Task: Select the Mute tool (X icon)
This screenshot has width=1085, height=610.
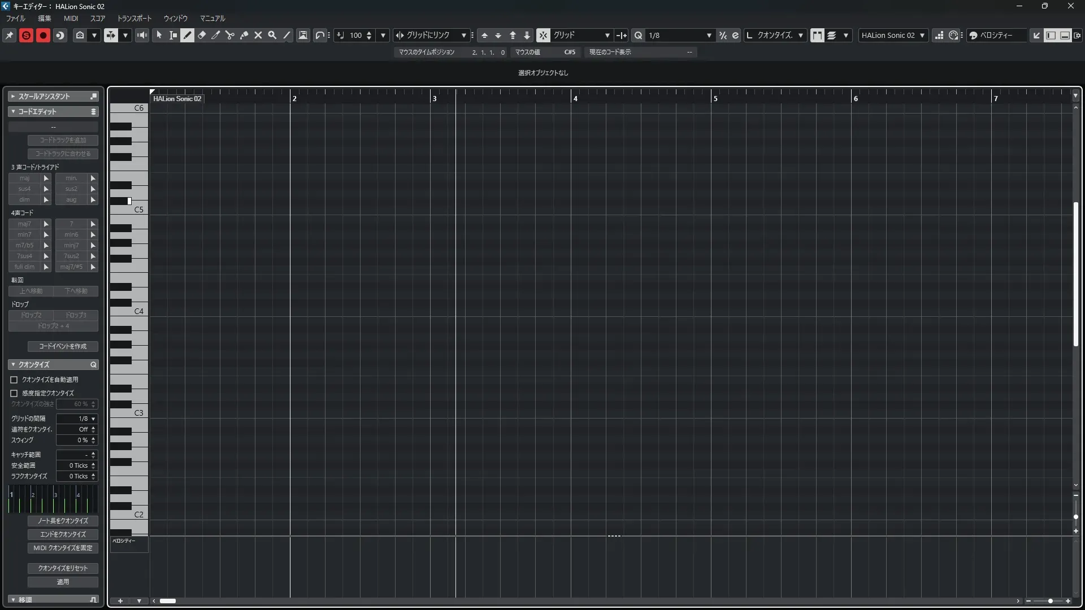Action: 258,35
